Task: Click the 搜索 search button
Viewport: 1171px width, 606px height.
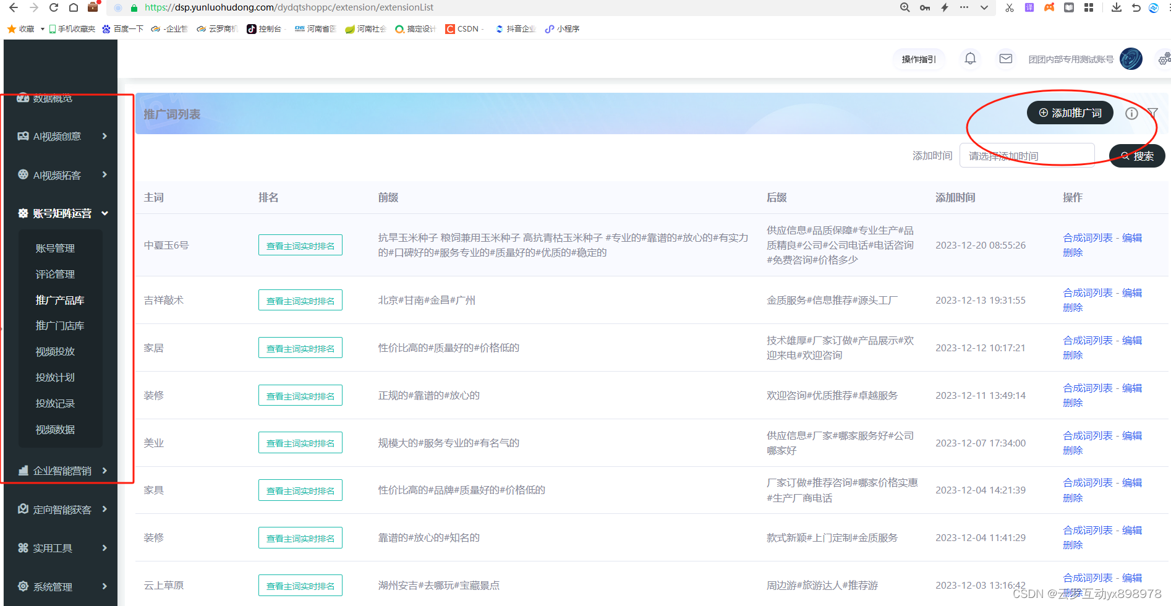Action: click(x=1137, y=156)
